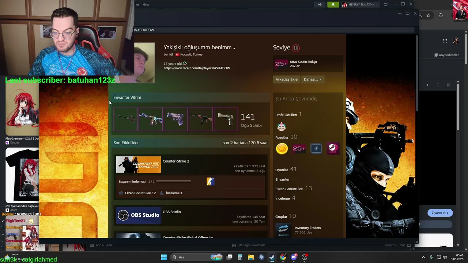The height and width of the screenshot is (263, 468).
Task: Open Steam announcements megaphone icon
Action: pyautogui.click(x=320, y=5)
